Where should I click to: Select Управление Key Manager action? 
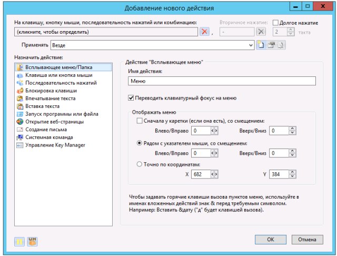tap(51, 145)
